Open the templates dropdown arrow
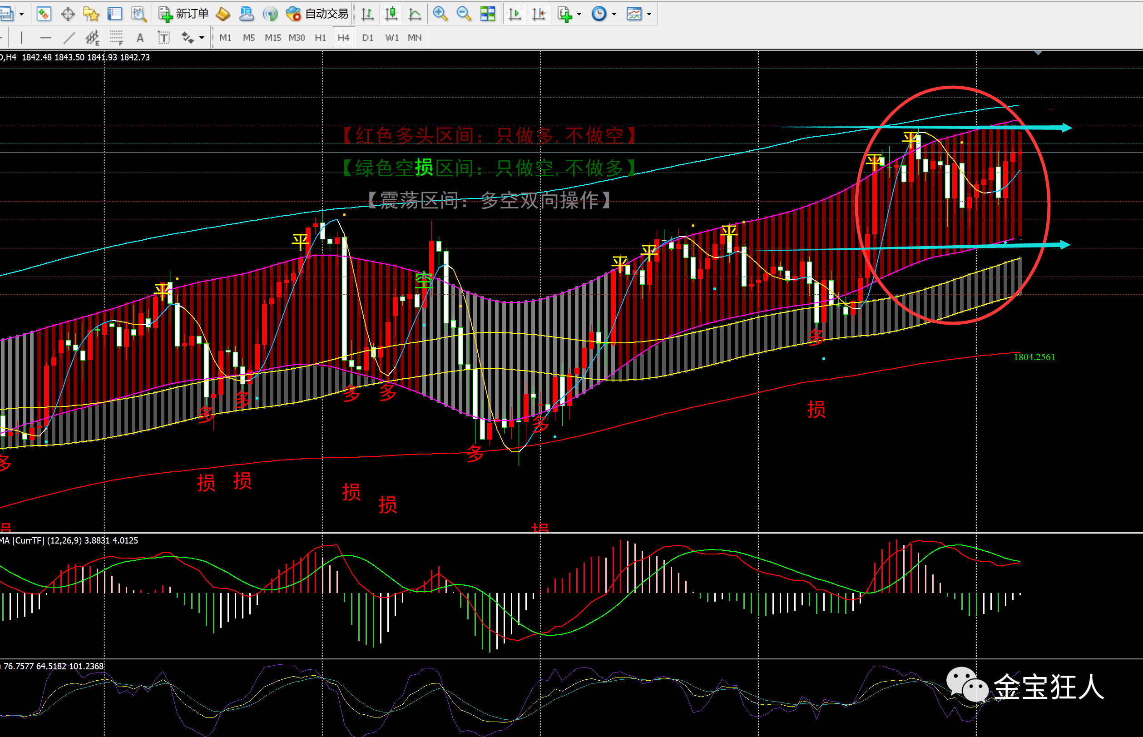 (649, 14)
